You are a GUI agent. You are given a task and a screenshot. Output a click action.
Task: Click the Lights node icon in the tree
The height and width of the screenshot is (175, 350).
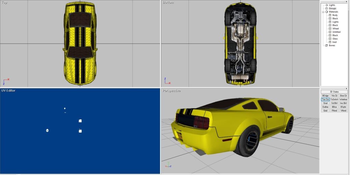326,5
